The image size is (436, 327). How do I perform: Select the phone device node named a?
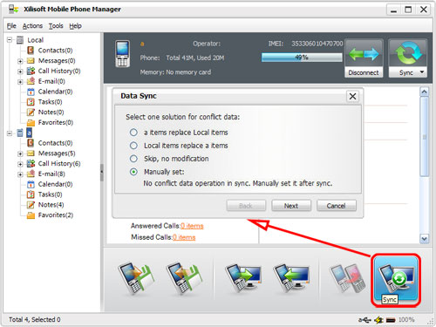[x=29, y=133]
